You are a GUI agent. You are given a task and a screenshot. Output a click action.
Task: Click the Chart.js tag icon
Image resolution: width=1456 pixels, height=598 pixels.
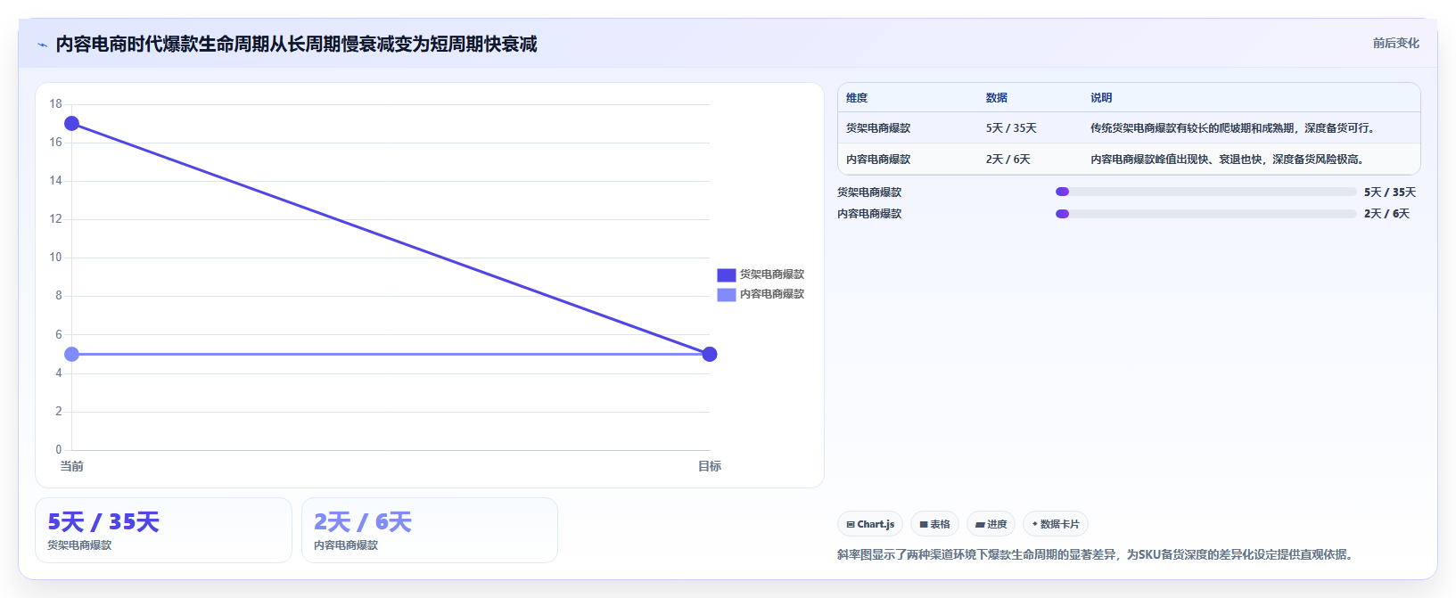point(851,525)
